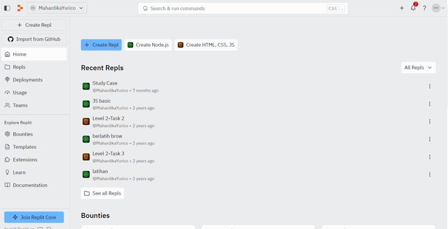Open the three-dot menu for JS basic
Viewport: 448px width, 229px height.
click(430, 104)
